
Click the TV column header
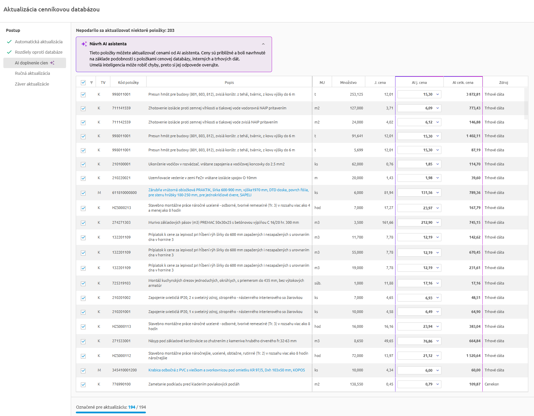coord(103,83)
